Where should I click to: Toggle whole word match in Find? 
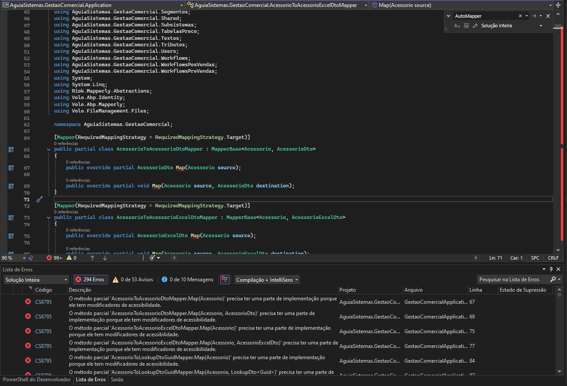[x=466, y=26]
